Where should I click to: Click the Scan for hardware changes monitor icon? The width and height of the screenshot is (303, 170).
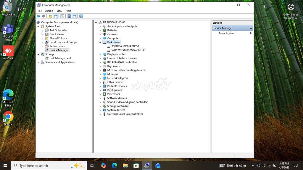click(81, 16)
